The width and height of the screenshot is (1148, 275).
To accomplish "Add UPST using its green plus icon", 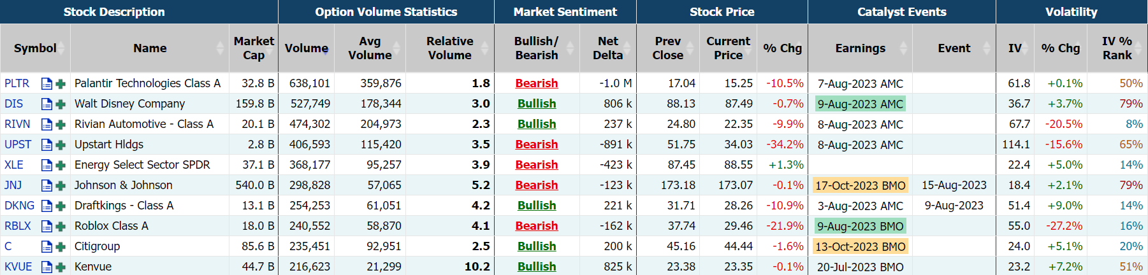I will tap(61, 145).
